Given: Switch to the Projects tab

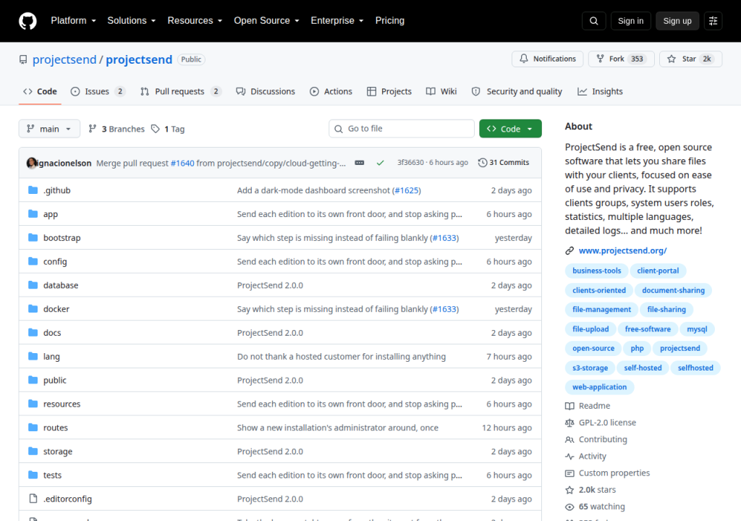Looking at the screenshot, I should (x=389, y=91).
